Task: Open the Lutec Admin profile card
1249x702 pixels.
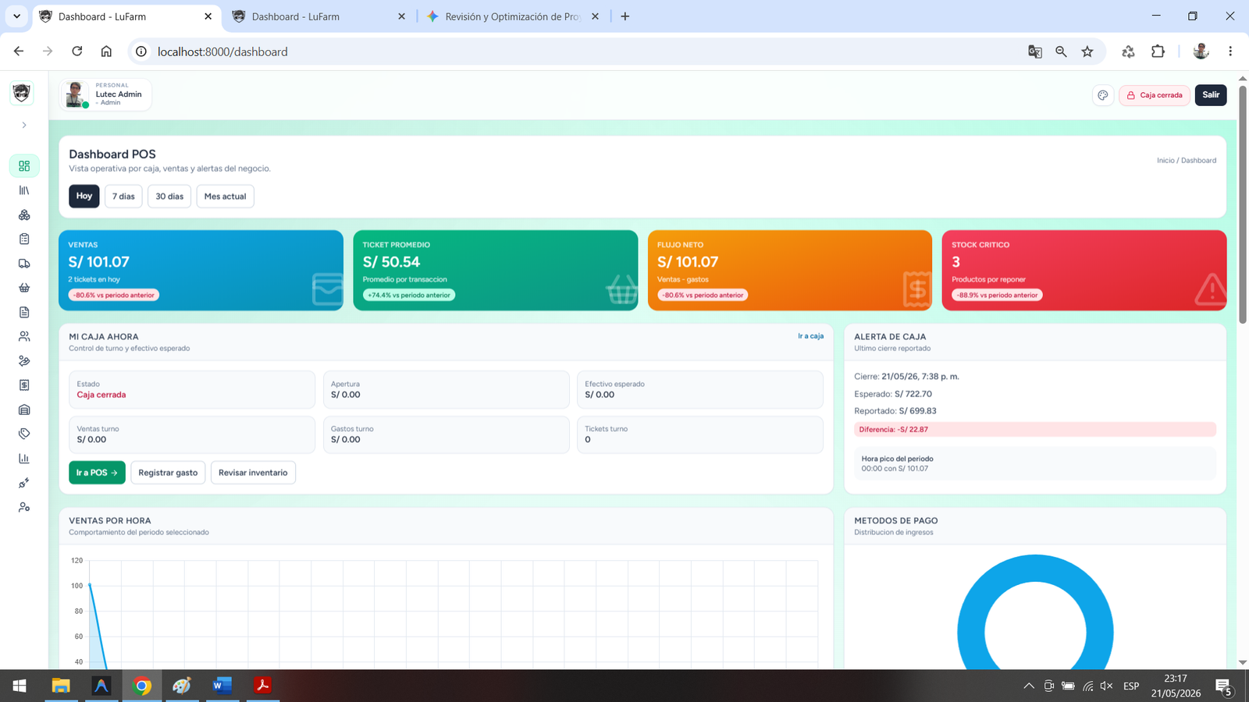Action: [105, 94]
